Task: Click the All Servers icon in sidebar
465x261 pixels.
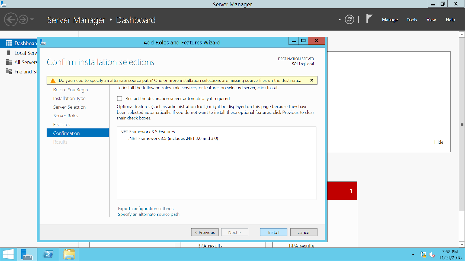Action: point(8,62)
